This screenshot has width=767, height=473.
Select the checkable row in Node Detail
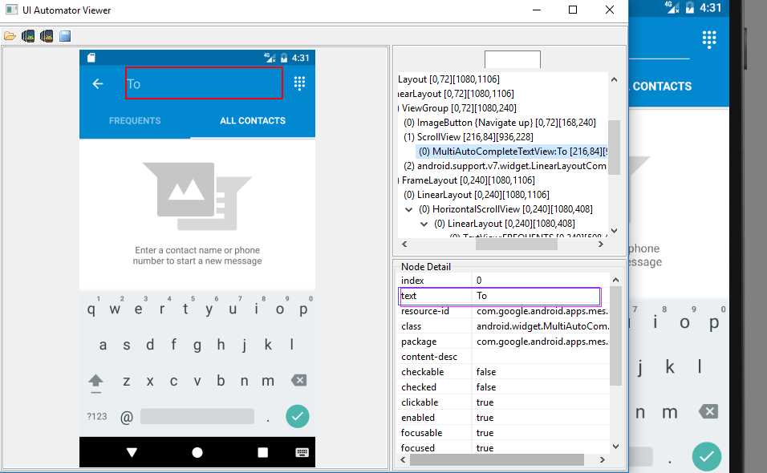[503, 372]
